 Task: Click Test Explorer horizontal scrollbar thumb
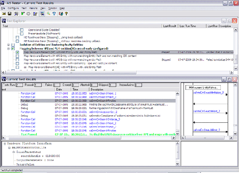tap(71, 73)
